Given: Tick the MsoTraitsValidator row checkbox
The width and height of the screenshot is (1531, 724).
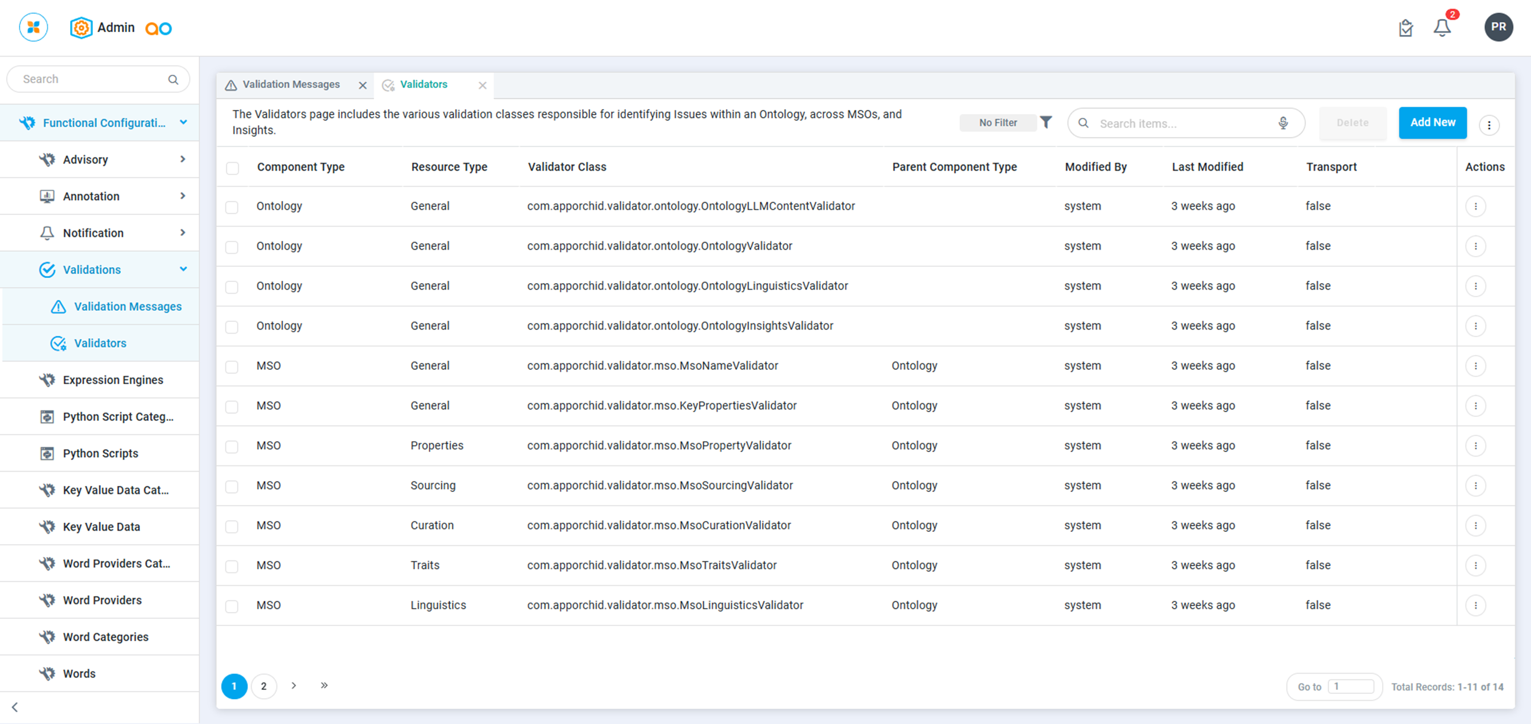Looking at the screenshot, I should [232, 566].
